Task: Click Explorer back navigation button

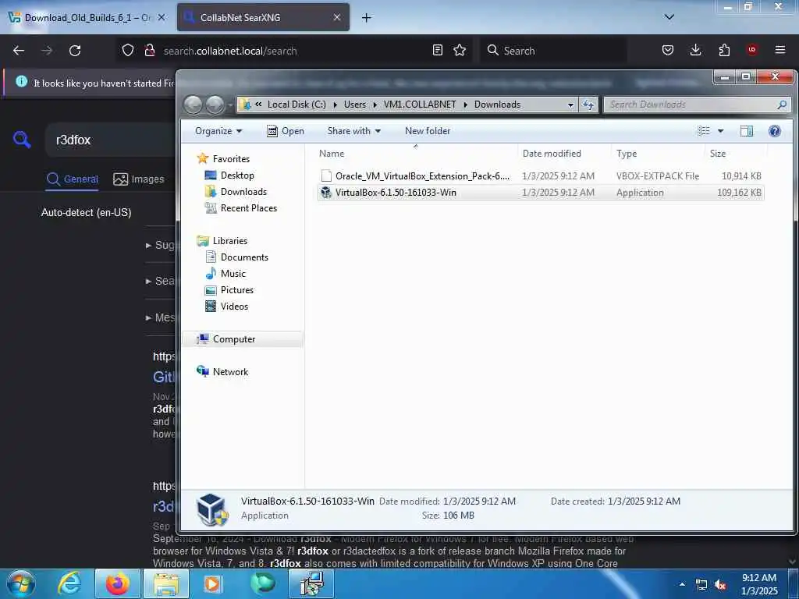Action: click(x=194, y=105)
